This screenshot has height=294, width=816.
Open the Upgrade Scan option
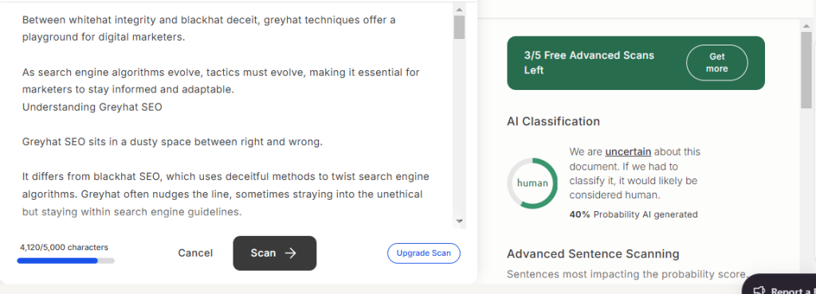424,253
